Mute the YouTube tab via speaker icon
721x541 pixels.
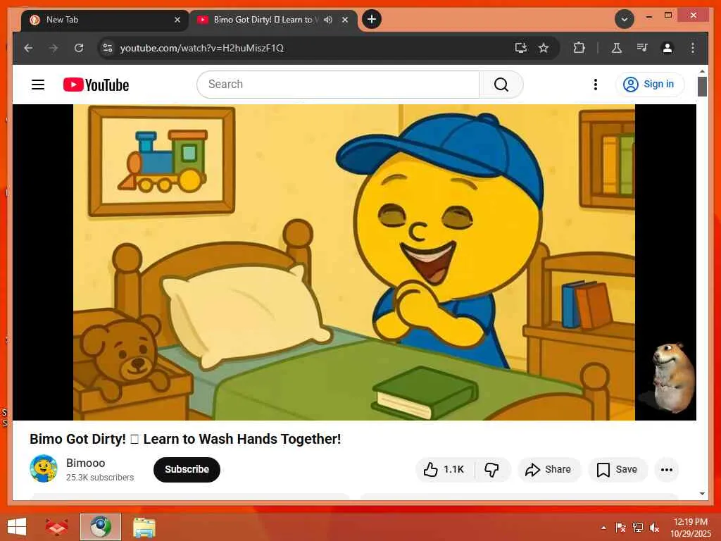point(328,20)
